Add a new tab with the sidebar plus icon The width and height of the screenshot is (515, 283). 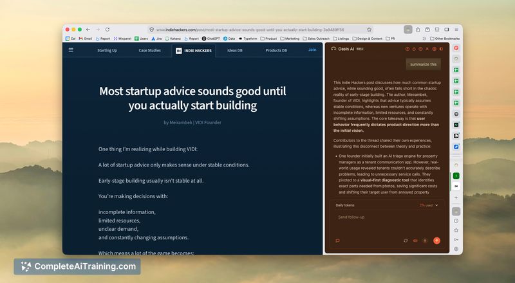(456, 197)
